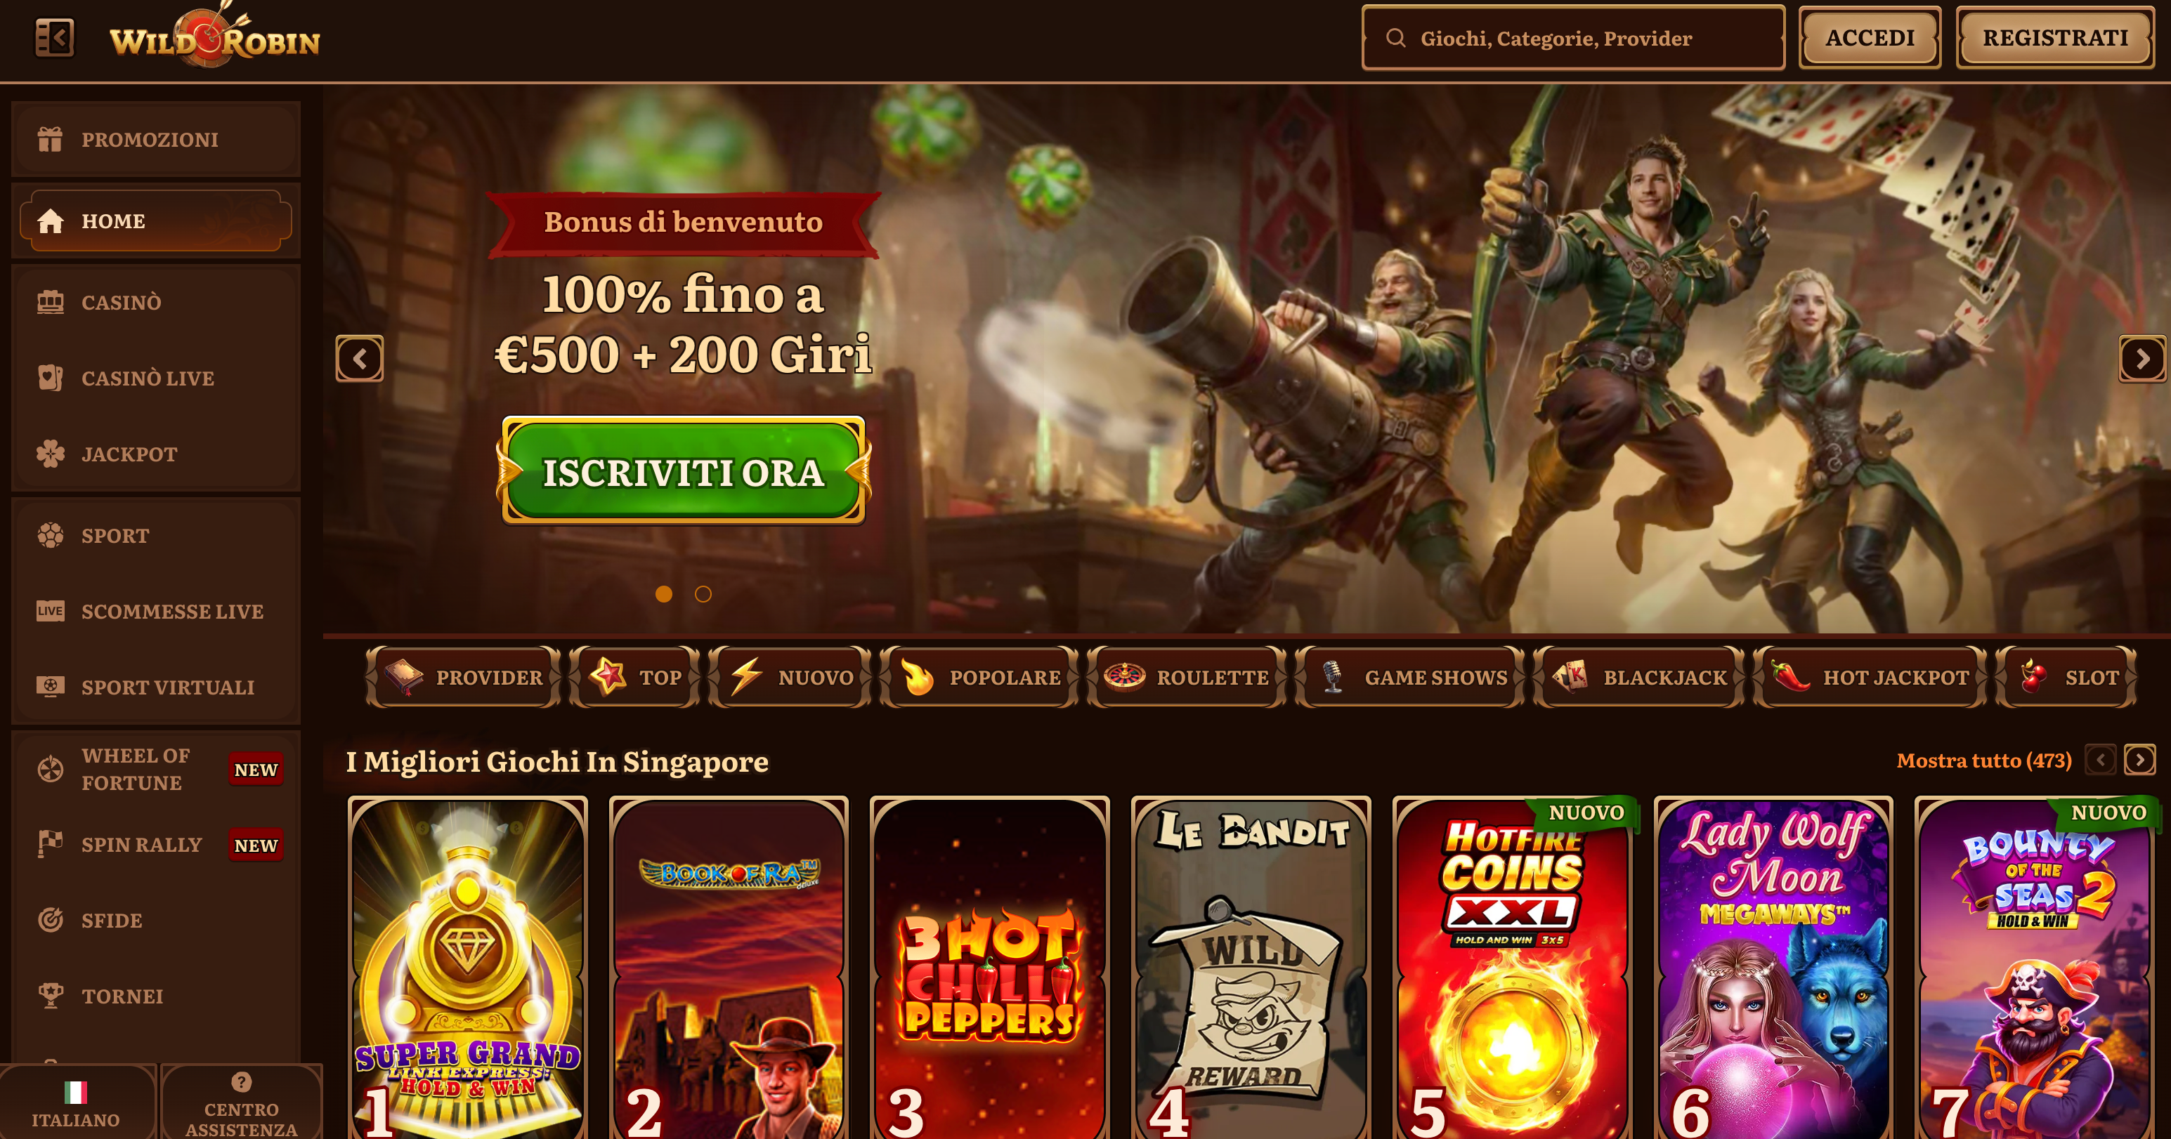Collapse the sidebar with the panel icon
2171x1139 pixels.
pos(54,38)
